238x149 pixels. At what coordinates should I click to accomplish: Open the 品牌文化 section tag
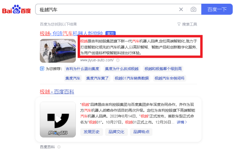coord(116,132)
